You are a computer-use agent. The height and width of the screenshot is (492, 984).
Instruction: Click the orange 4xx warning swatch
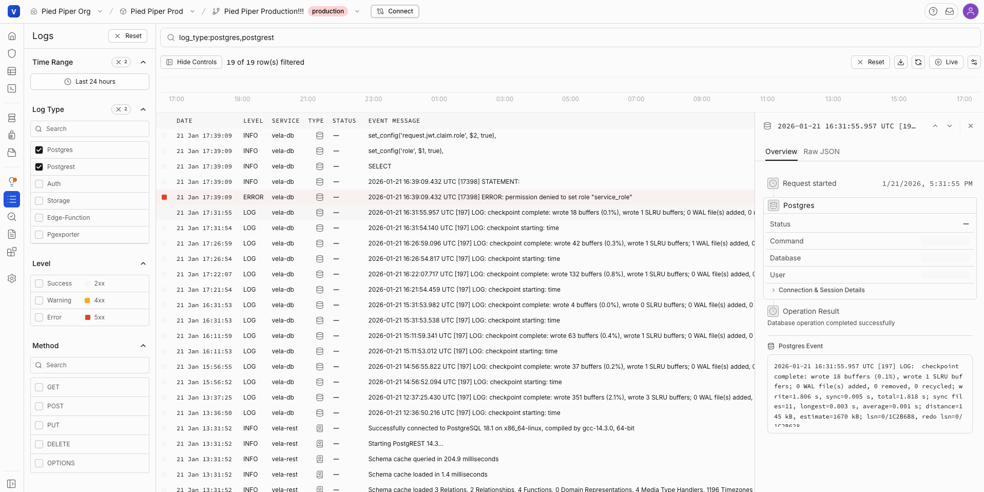coord(87,300)
